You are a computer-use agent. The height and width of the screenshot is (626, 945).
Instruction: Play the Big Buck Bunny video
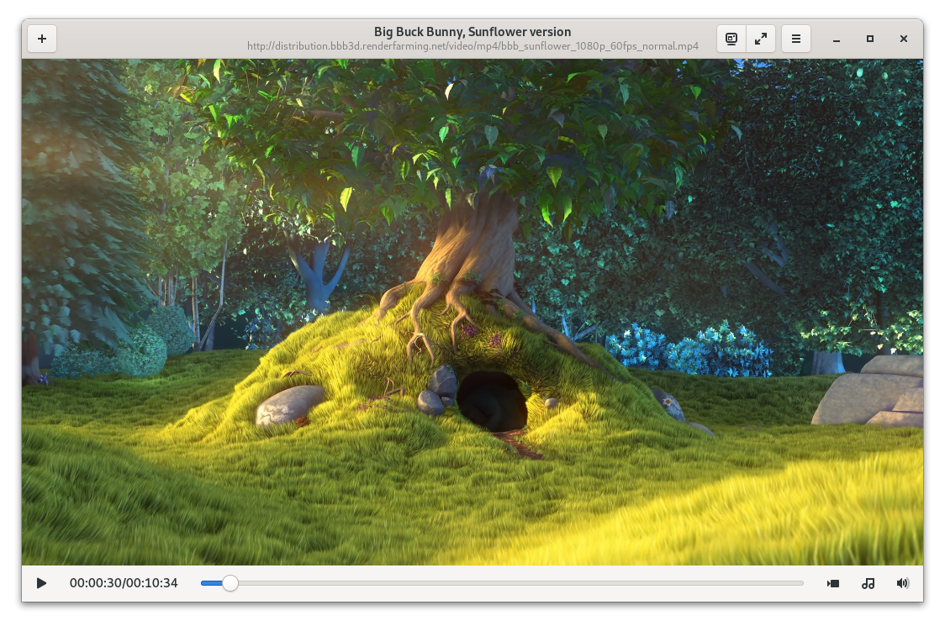pyautogui.click(x=41, y=583)
